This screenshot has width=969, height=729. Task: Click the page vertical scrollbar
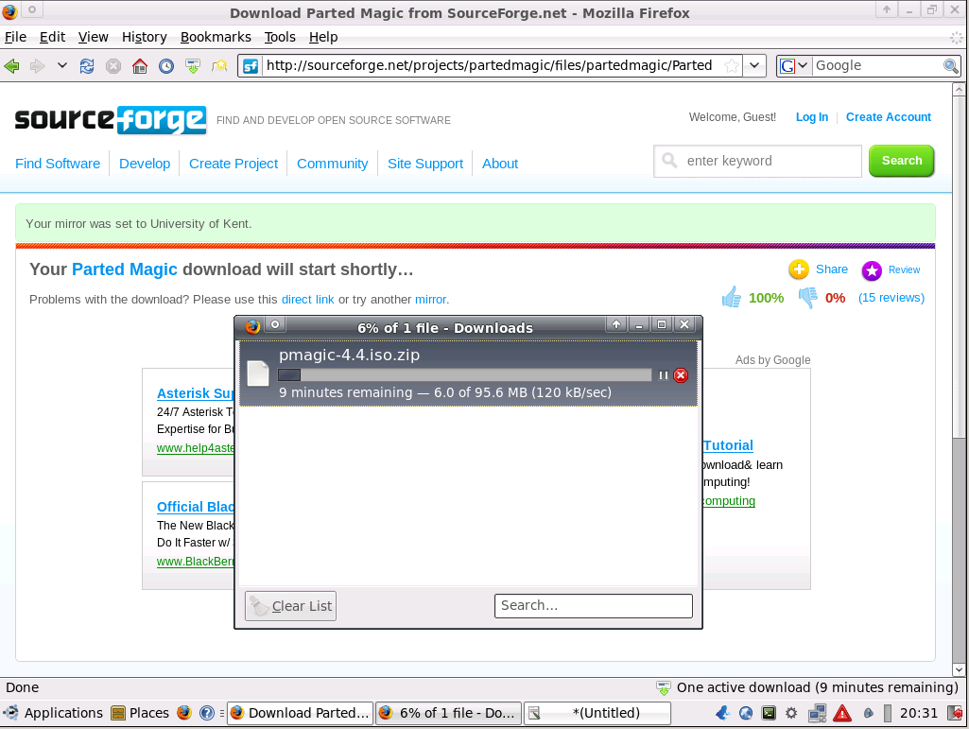point(959,379)
